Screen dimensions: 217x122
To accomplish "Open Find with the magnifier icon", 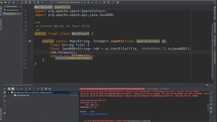I will (34, 2).
